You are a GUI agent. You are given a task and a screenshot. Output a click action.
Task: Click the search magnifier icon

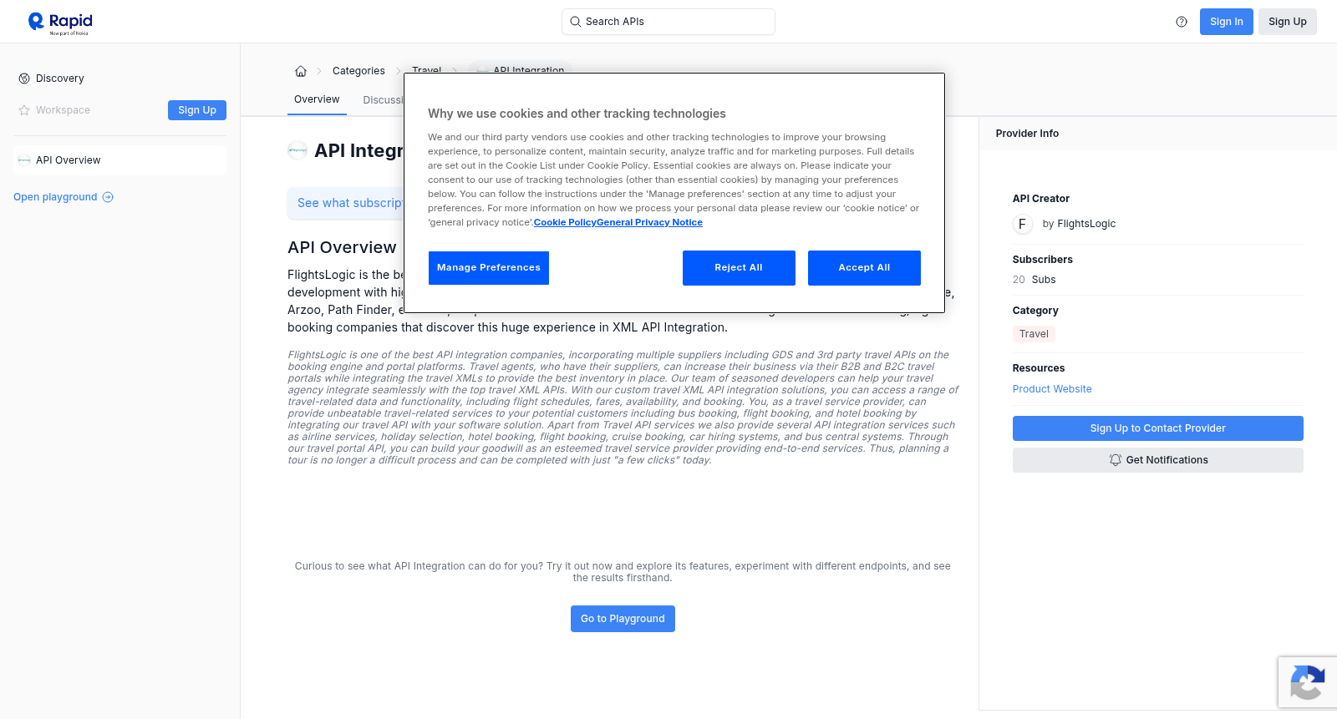click(576, 22)
